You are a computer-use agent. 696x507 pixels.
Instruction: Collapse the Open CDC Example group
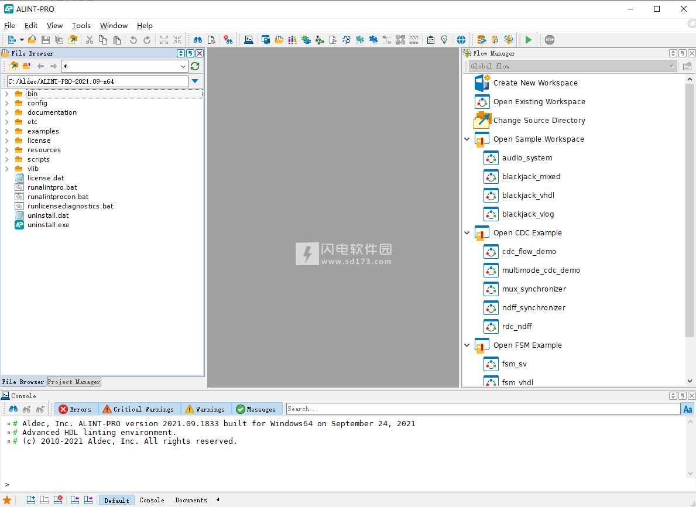tap(467, 233)
